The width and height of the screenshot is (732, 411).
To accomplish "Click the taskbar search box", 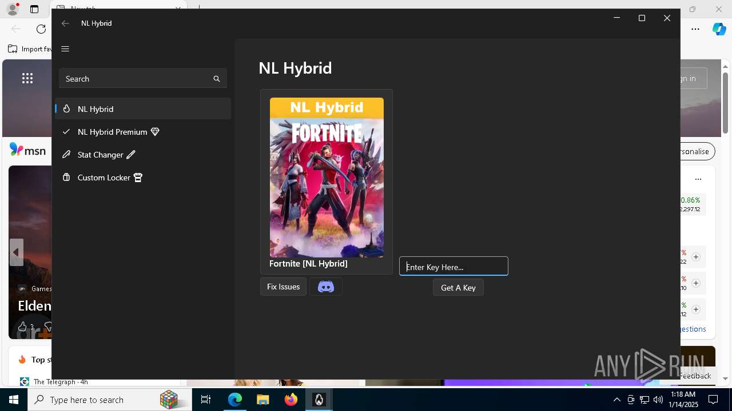I will 109,400.
